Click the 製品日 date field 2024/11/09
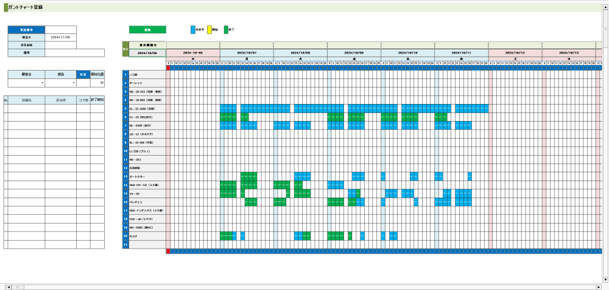Image resolution: width=609 pixels, height=290 pixels. click(x=60, y=37)
